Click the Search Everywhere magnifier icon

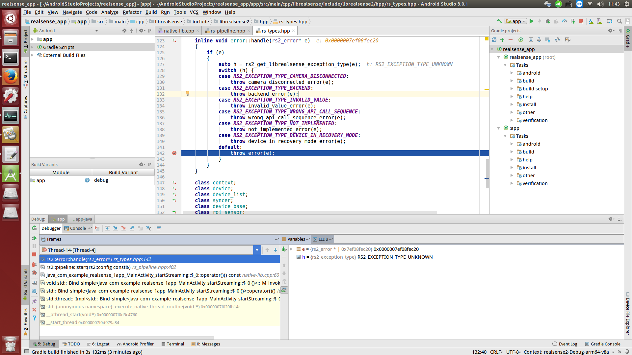(620, 21)
